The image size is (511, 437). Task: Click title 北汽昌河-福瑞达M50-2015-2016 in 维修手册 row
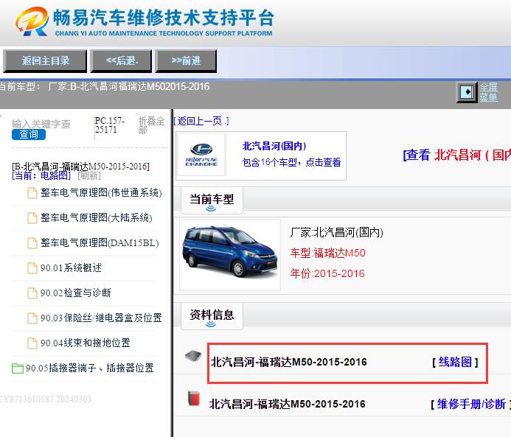287,404
